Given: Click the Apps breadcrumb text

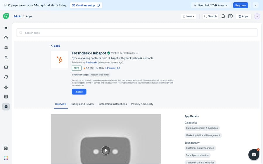Looking at the screenshot, I should pyautogui.click(x=29, y=16).
